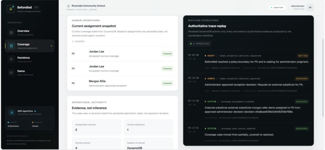Click the Administrator operations label
Viewport: 325px width, 150px height.
coord(298,7)
